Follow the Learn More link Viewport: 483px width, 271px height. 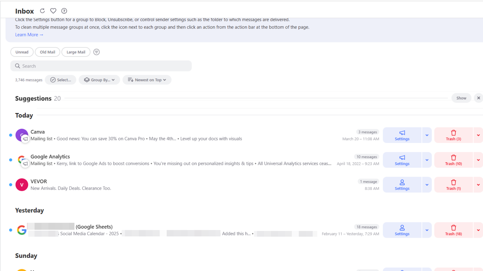click(x=29, y=35)
